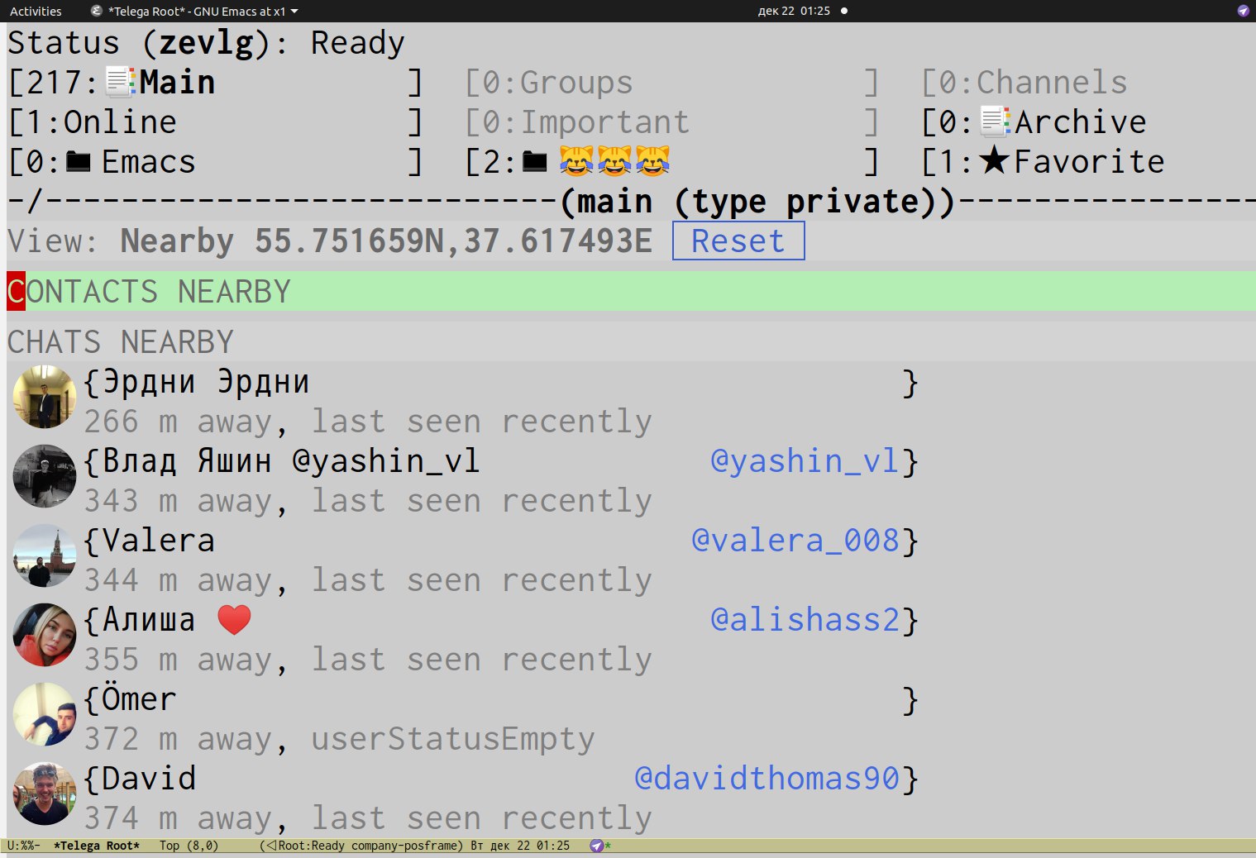The height and width of the screenshot is (858, 1256).
Task: Click the red heart beside Алиша
Action: click(234, 620)
